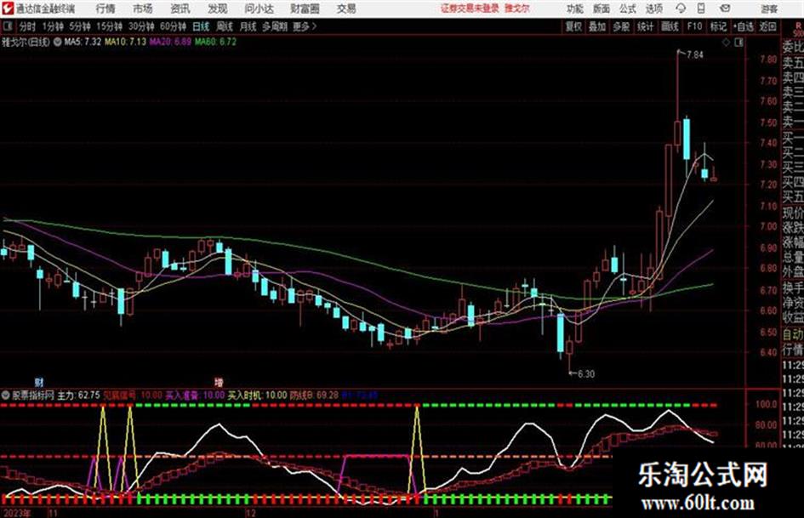804x518 pixels.
Task: Open the 多周期 multi-period view
Action: tap(275, 26)
